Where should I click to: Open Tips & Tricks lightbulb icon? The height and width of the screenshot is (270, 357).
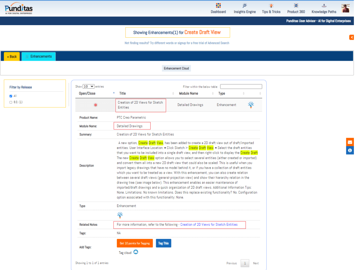pos(271,6)
